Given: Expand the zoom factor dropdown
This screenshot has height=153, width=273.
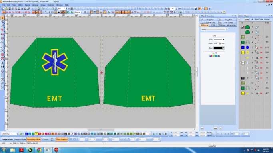Looking at the screenshot, I should 66,8.
